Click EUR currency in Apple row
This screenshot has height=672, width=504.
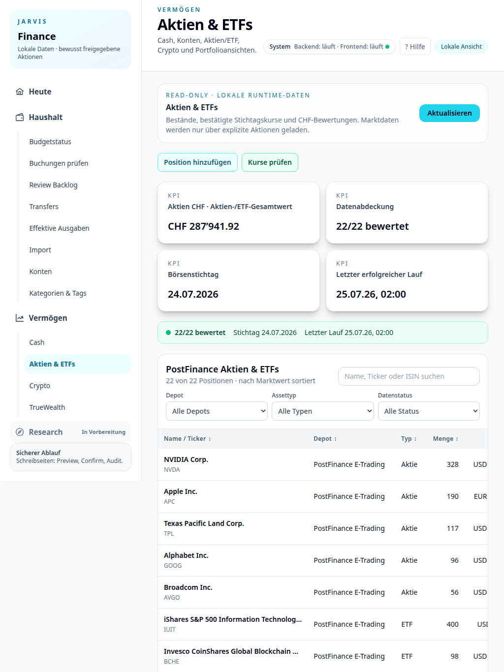tap(480, 496)
